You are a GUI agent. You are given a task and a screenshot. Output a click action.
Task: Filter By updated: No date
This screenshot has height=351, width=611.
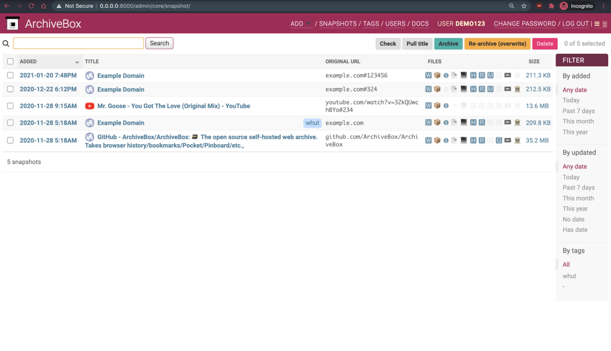[573, 219]
